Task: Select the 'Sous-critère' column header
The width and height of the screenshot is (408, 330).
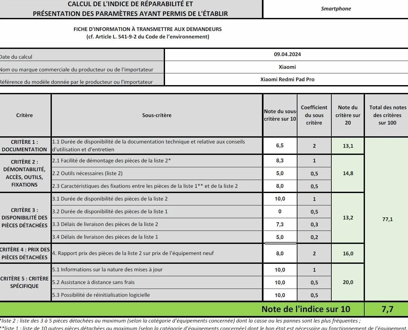Action: (x=157, y=115)
